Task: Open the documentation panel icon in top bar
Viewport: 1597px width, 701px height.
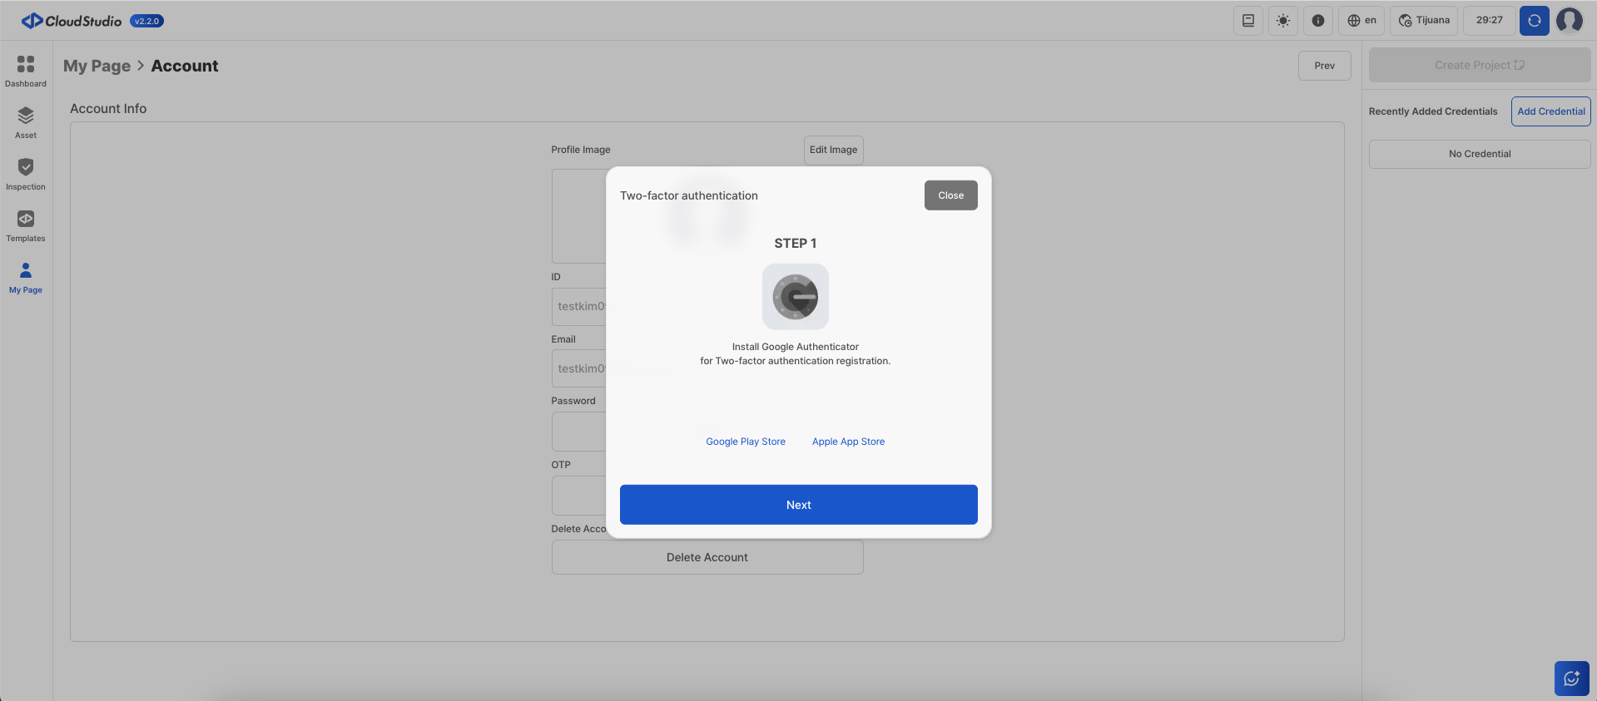Action: [1248, 21]
